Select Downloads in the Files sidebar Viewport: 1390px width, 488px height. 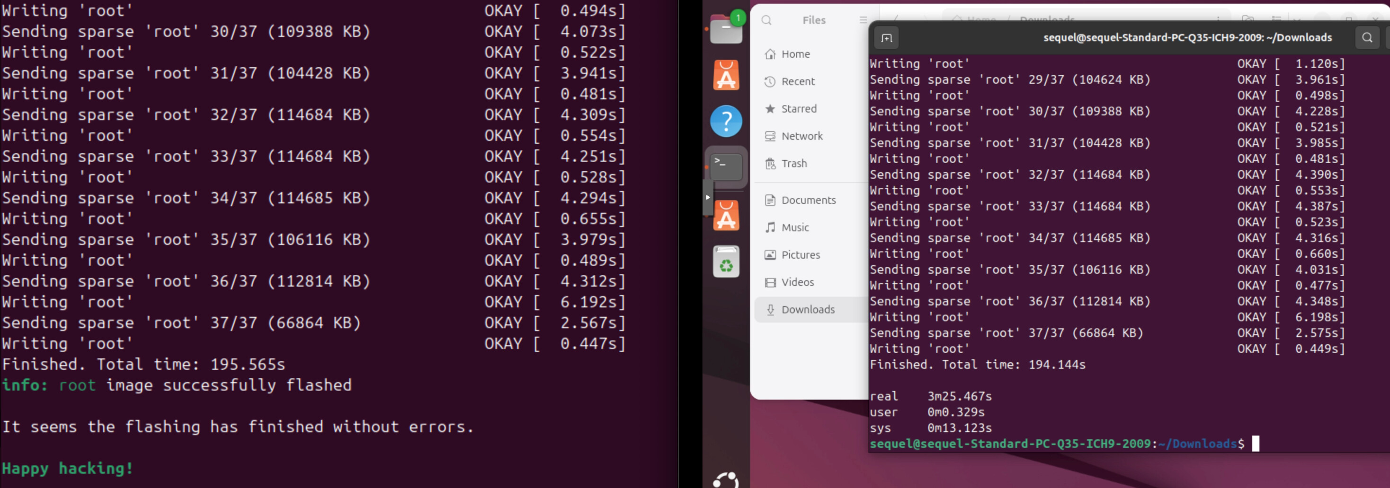tap(808, 310)
